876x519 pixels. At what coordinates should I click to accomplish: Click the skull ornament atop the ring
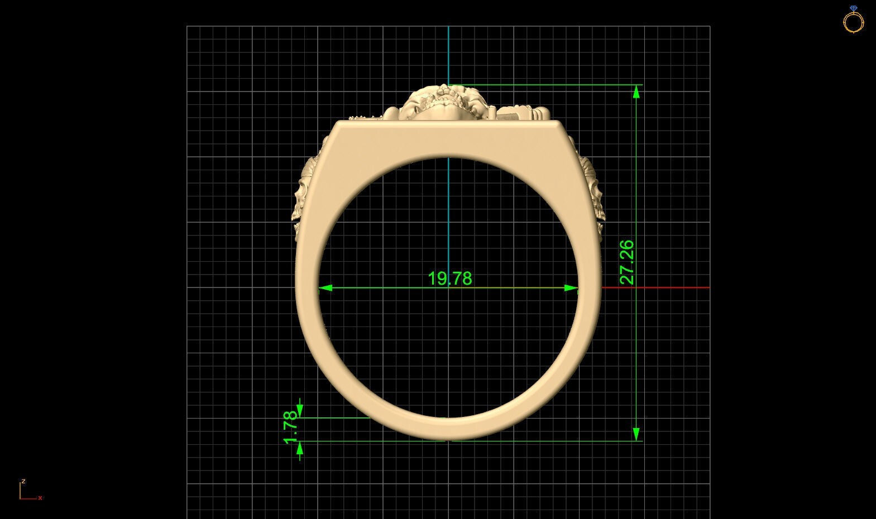(446, 102)
